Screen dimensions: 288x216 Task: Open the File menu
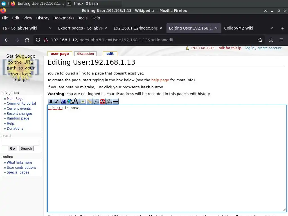[x=5, y=18]
